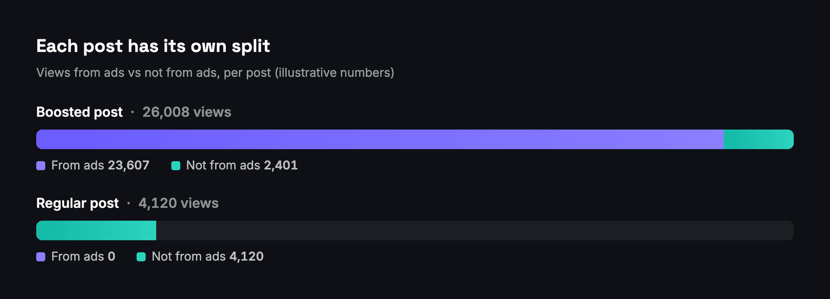Click the From ads 0 legend text
The height and width of the screenshot is (299, 830).
coord(83,256)
